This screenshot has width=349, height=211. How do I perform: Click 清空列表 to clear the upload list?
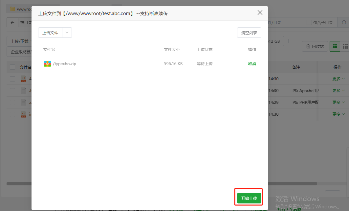(x=249, y=33)
